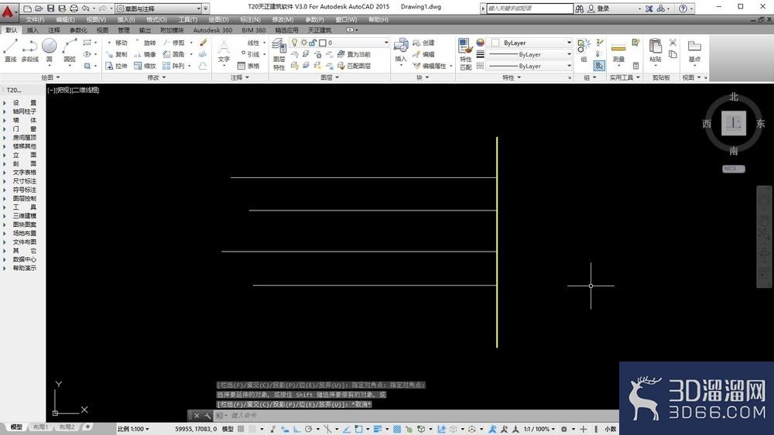
Task: Select the Stretch (拉伸) tool
Action: (x=117, y=66)
